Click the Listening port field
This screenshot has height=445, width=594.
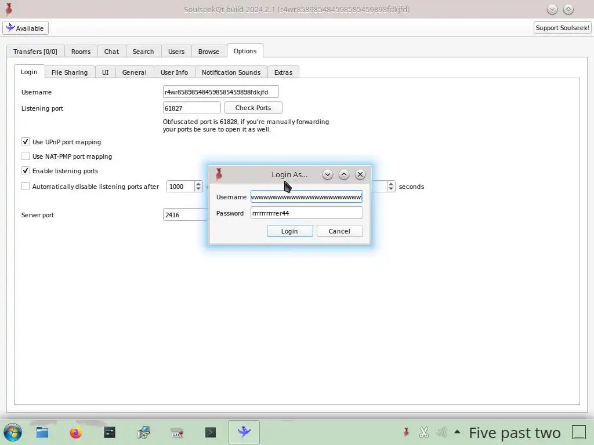[191, 108]
